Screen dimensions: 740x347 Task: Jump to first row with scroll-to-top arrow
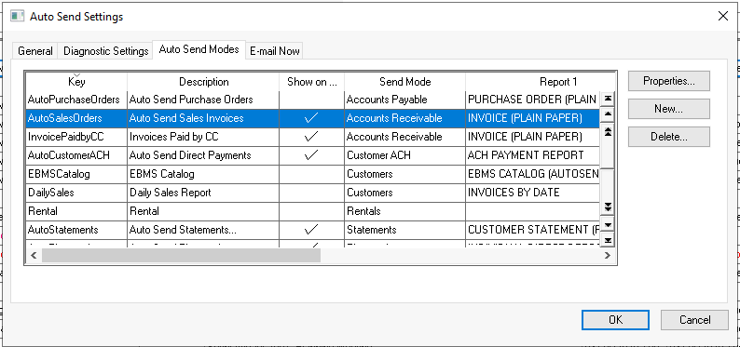click(608, 98)
